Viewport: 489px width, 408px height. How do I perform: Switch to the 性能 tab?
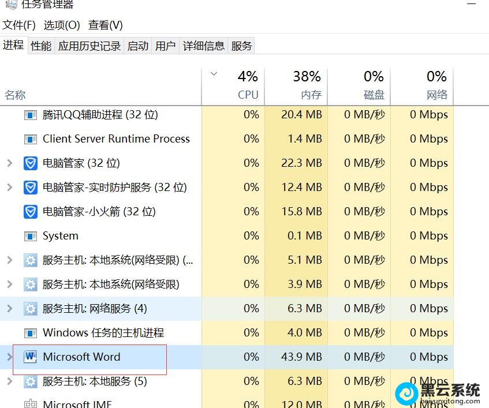[41, 46]
